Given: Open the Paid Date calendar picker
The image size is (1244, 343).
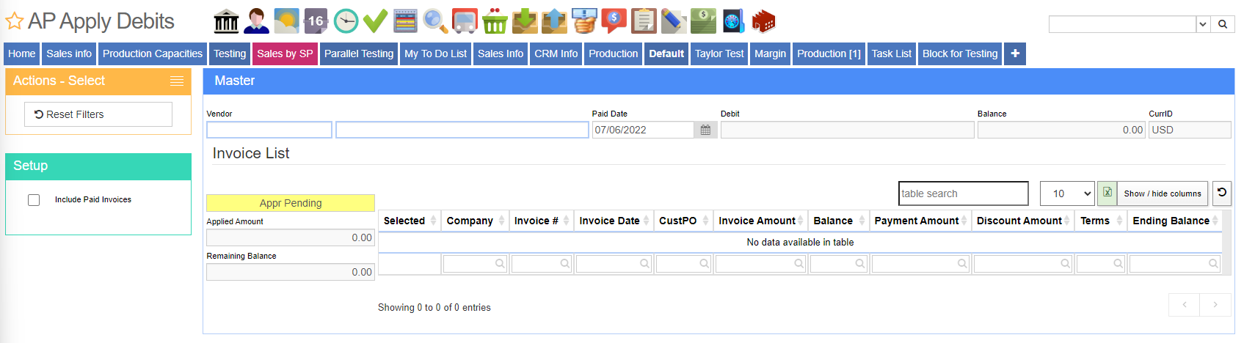Looking at the screenshot, I should tap(705, 130).
